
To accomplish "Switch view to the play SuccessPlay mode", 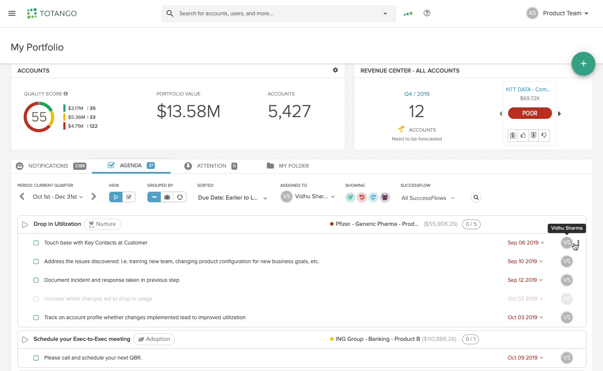I will (x=116, y=197).
